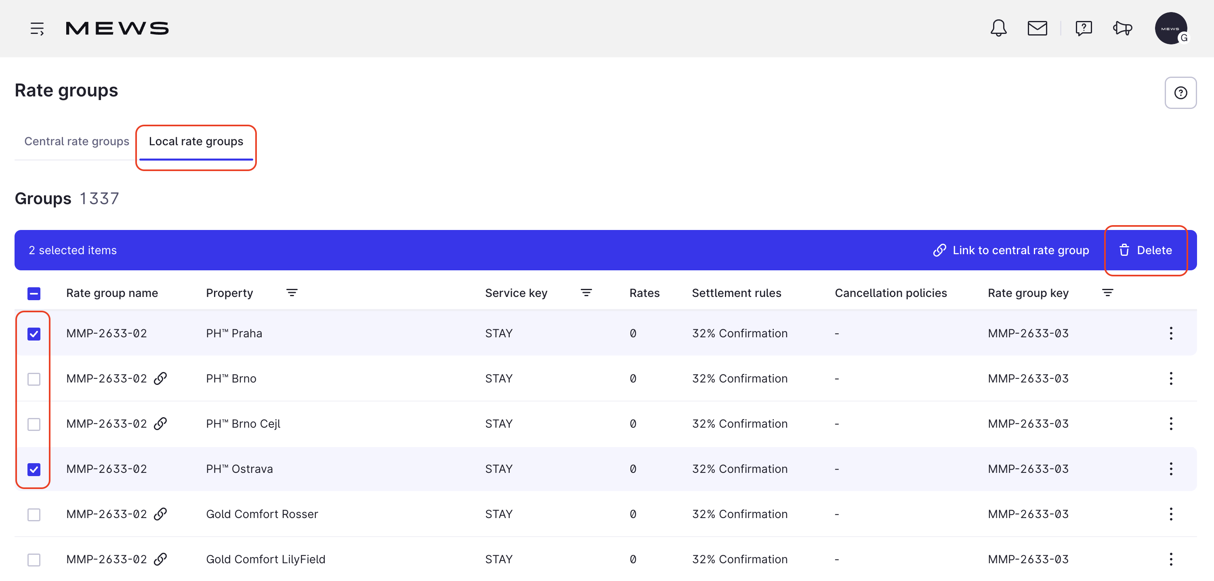Open row actions for Gold Comfort Rosser
The height and width of the screenshot is (581, 1214).
(1171, 514)
